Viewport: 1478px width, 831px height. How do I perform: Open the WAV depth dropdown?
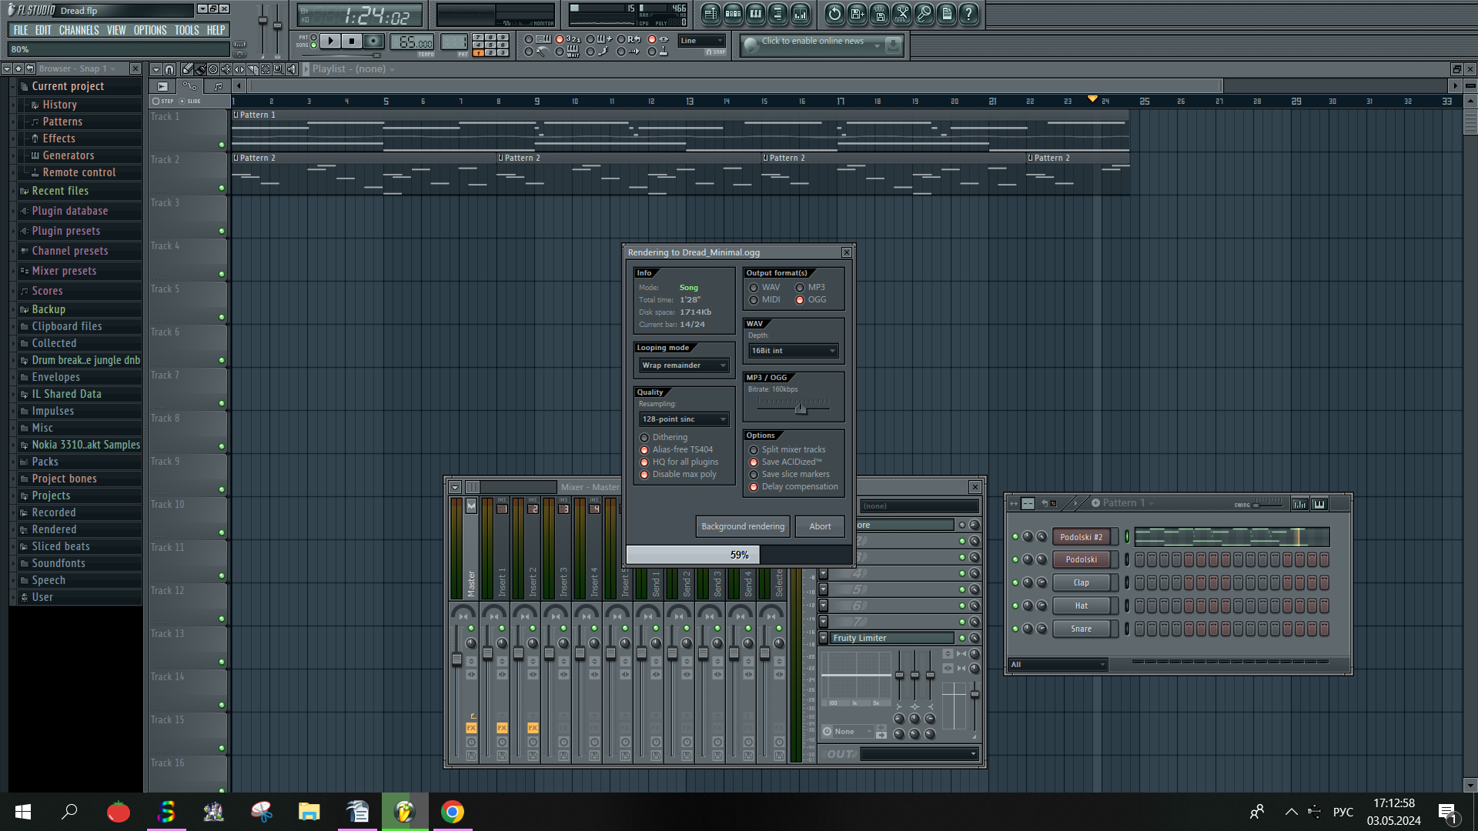point(793,351)
